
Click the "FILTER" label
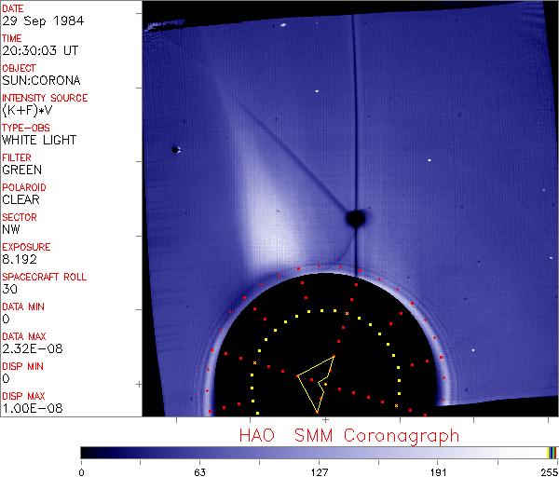tap(17, 157)
